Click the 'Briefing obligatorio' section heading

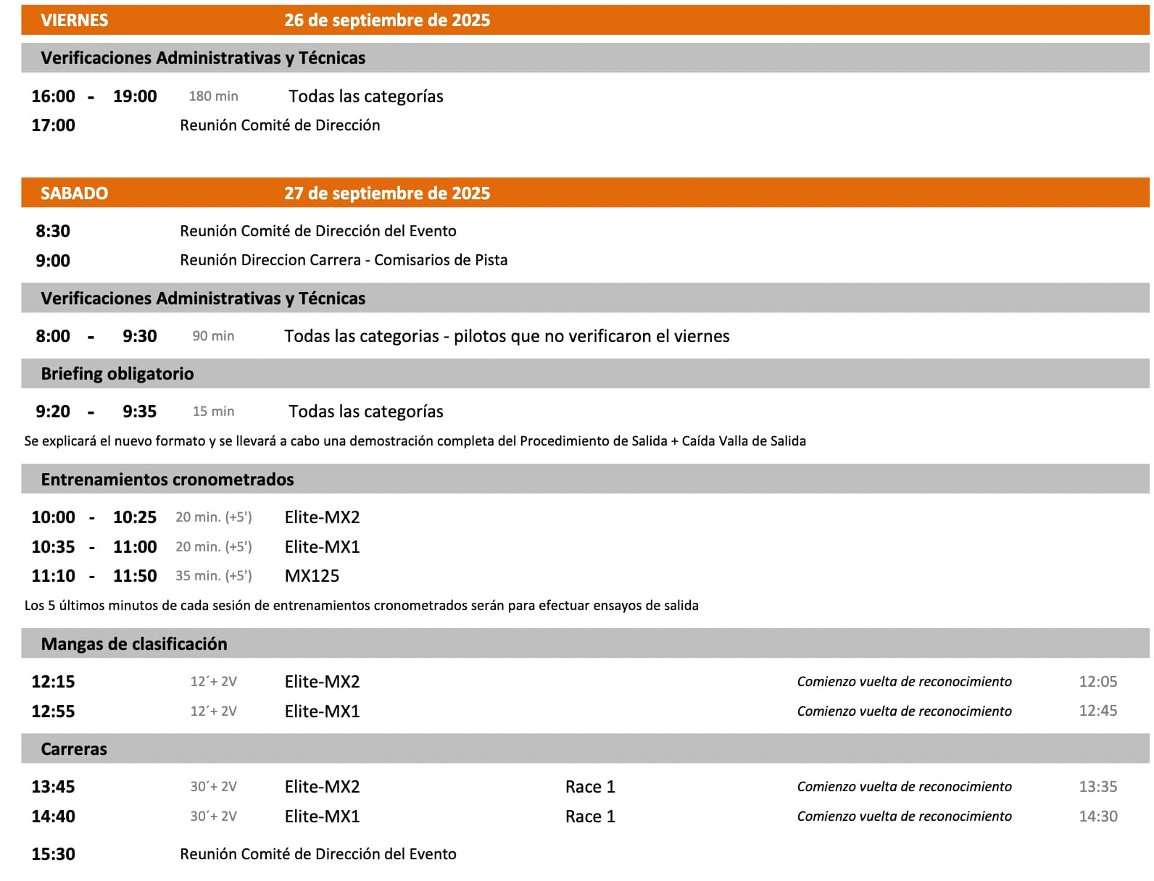(x=117, y=374)
